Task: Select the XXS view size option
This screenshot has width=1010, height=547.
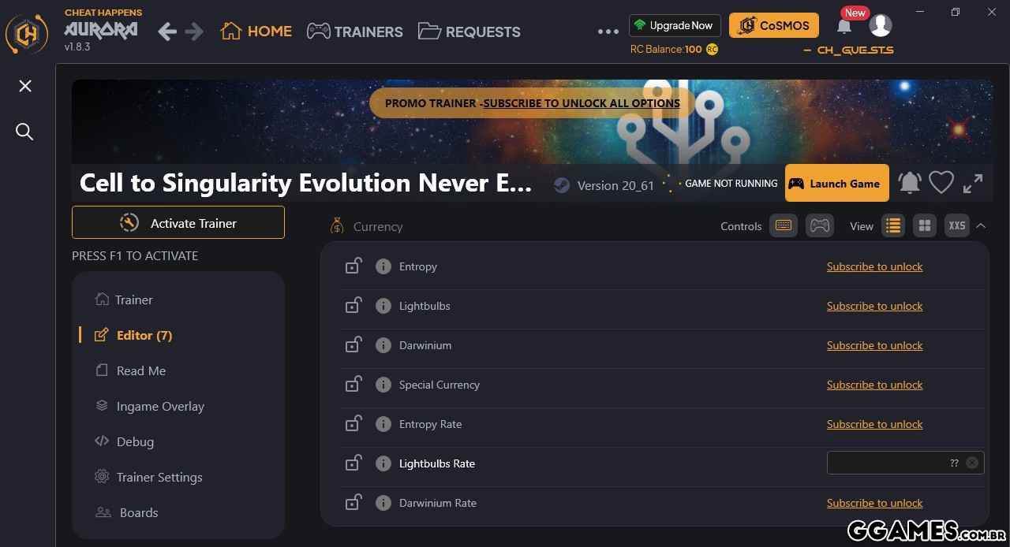Action: 957,226
